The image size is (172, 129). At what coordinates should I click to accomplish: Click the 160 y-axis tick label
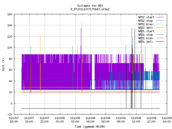10,14
